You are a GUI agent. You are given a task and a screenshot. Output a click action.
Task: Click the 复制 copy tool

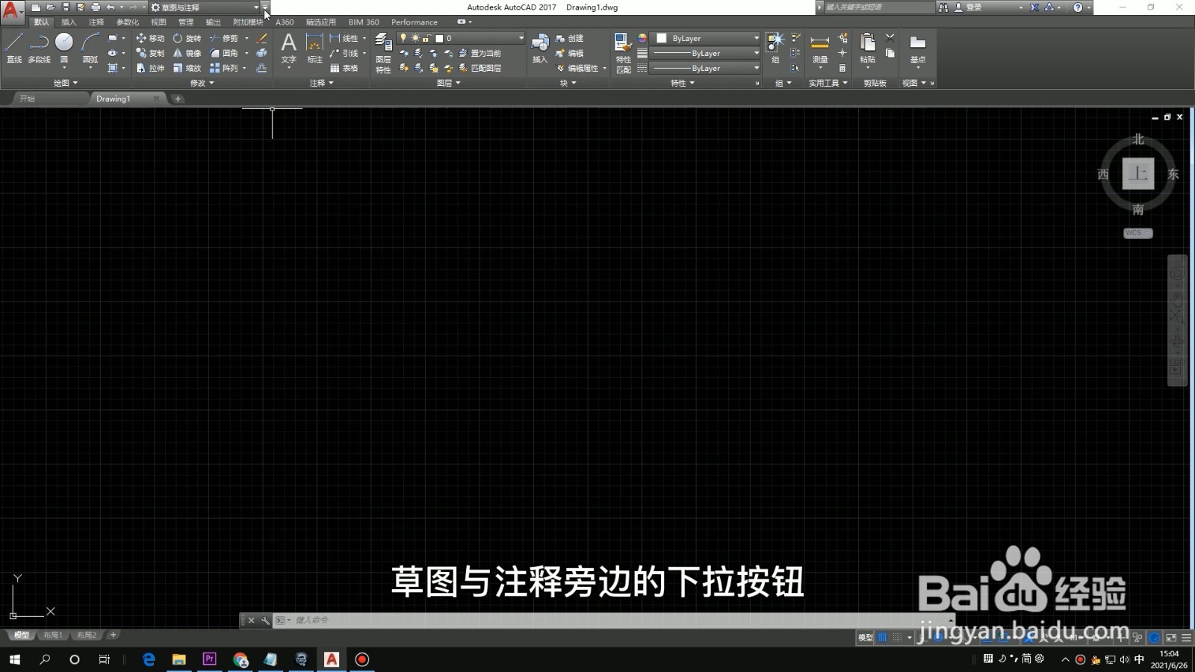[150, 53]
